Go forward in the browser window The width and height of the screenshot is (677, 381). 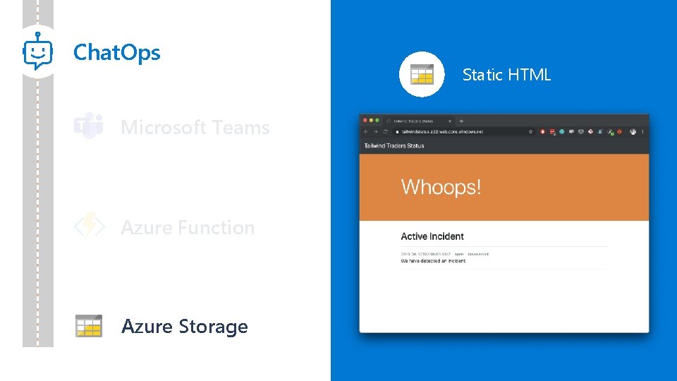click(376, 132)
